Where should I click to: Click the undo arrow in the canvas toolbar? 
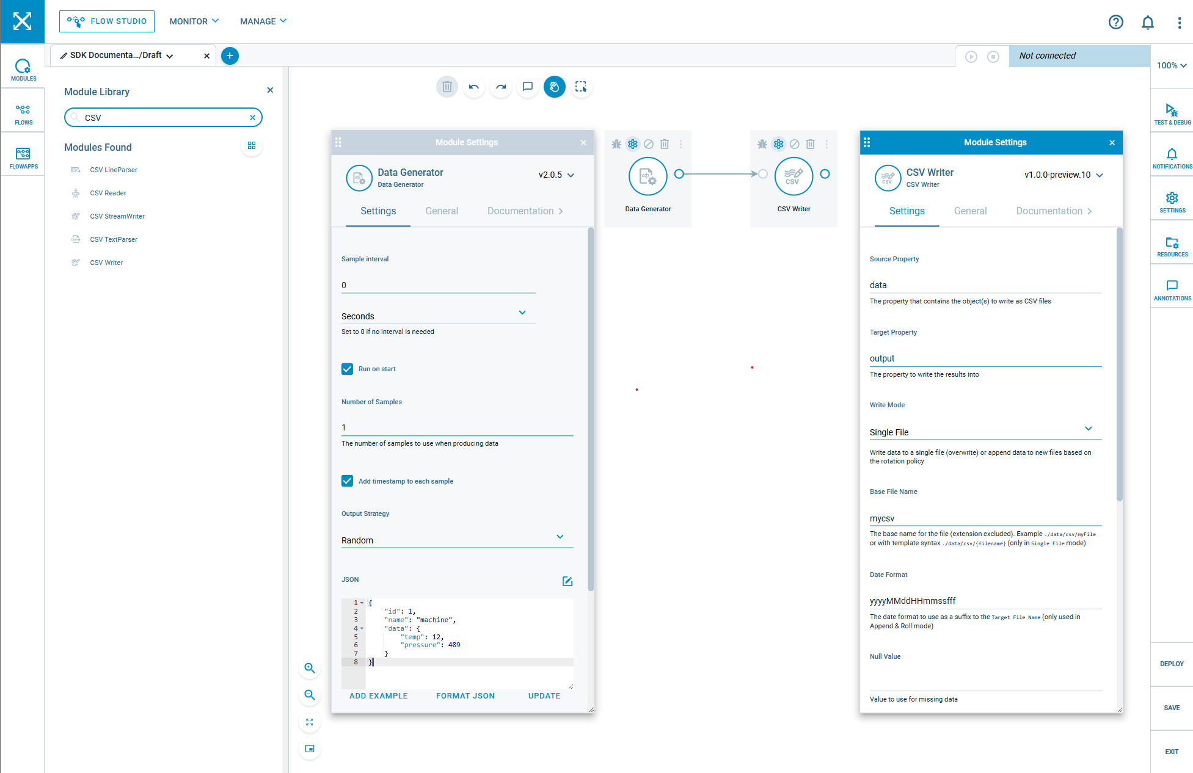pos(473,87)
